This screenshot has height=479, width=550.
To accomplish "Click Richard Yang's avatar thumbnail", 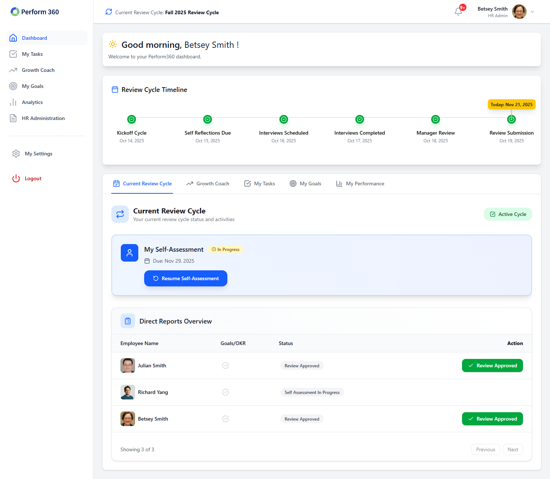I will click(x=128, y=392).
